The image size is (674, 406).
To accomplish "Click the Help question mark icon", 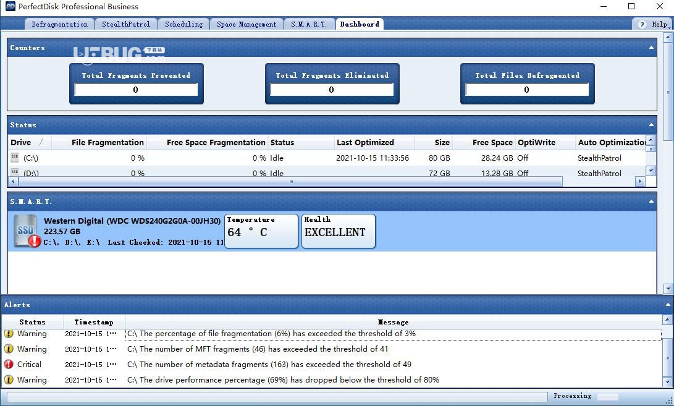I will coord(642,25).
